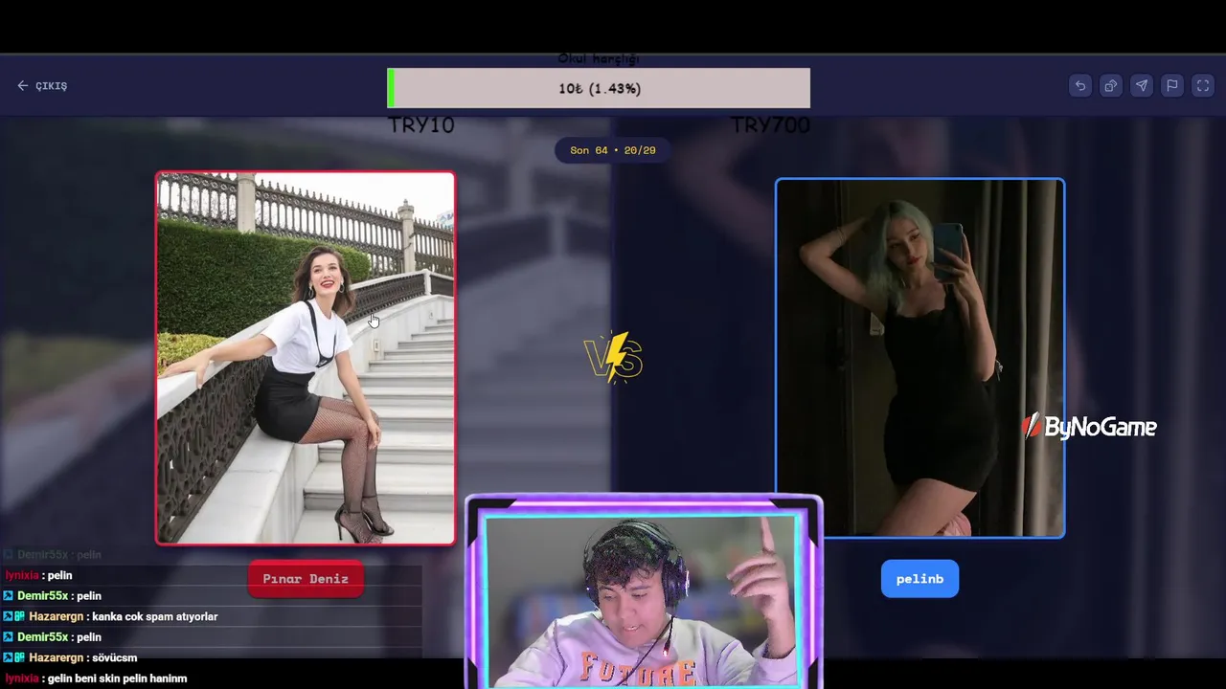The height and width of the screenshot is (689, 1226).
Task: Click the dice random pick icon
Action: pos(1111,86)
